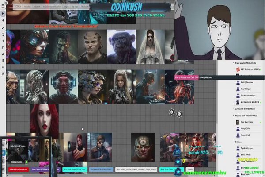Click the light-blue macro button in the bottom bar

tap(101, 169)
